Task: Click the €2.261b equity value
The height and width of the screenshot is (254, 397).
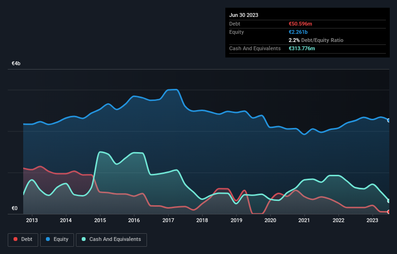Action: point(298,32)
